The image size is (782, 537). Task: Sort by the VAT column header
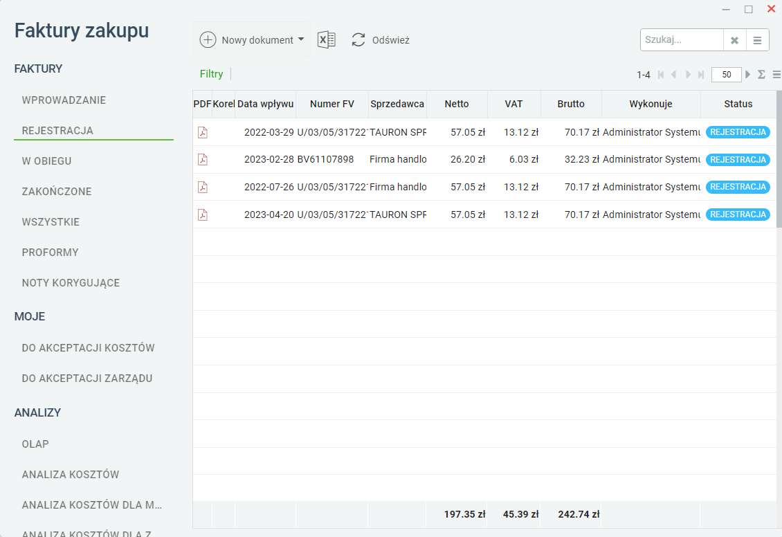point(513,104)
